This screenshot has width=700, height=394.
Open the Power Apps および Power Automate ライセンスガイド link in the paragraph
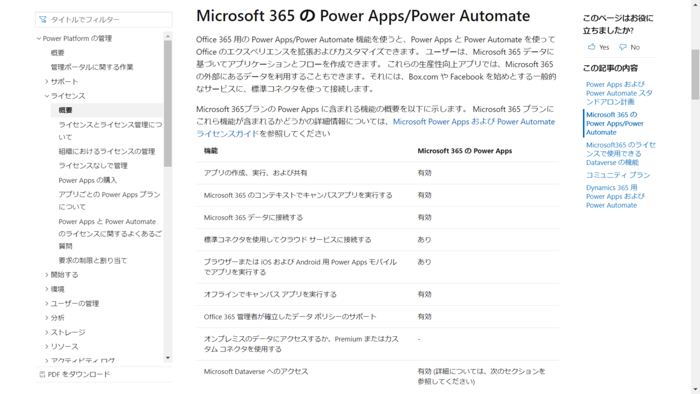pos(376,127)
